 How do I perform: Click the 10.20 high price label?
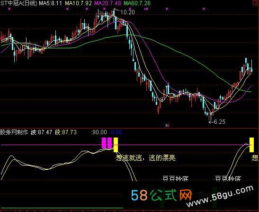[127, 12]
